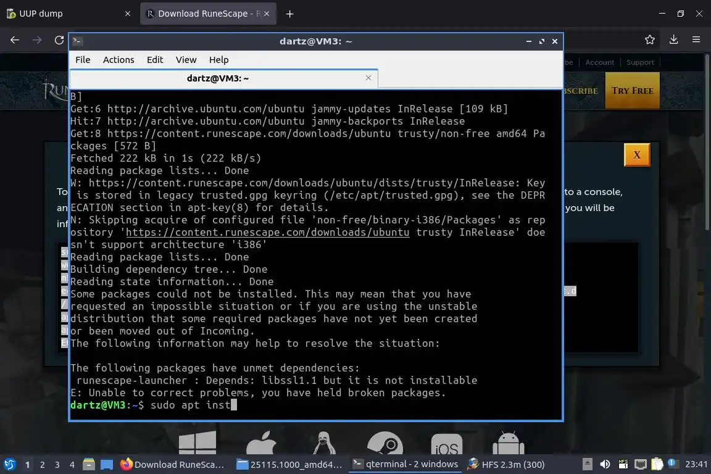This screenshot has height=474, width=711.
Task: Go back in the browser
Action: (x=15, y=40)
